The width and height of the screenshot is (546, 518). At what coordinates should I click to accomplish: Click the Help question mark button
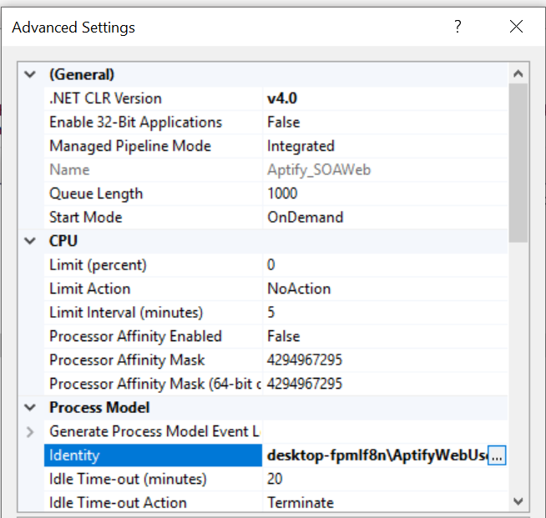point(458,27)
